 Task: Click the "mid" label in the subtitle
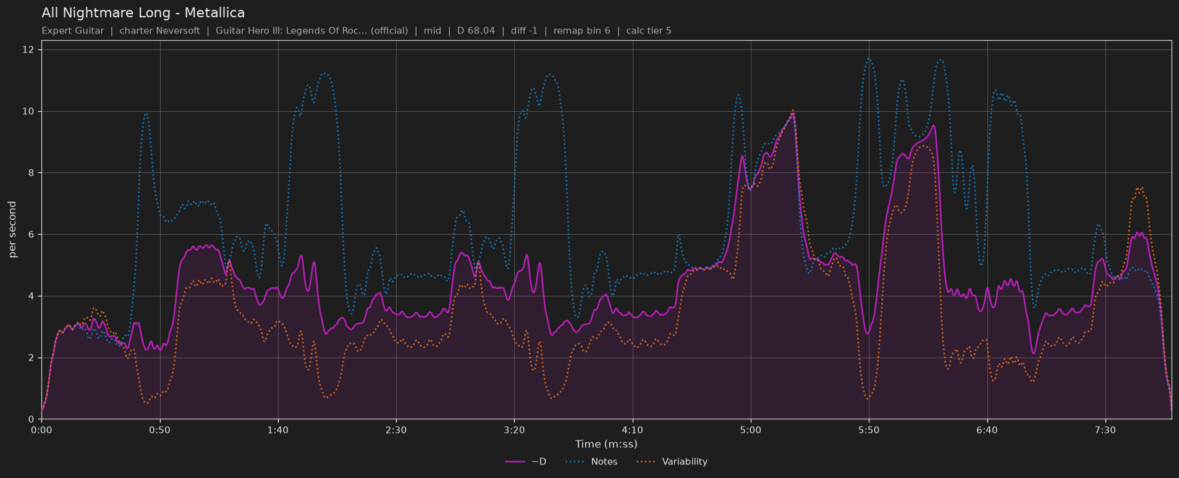coord(433,31)
